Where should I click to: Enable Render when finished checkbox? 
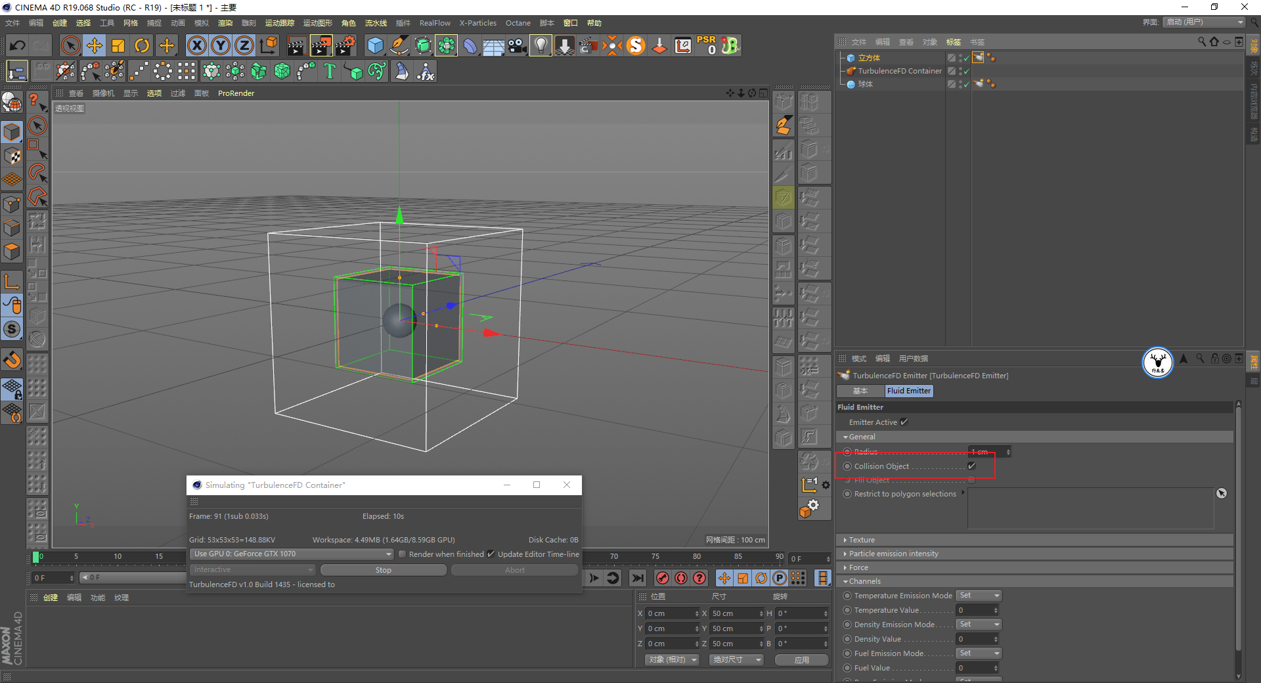point(402,554)
